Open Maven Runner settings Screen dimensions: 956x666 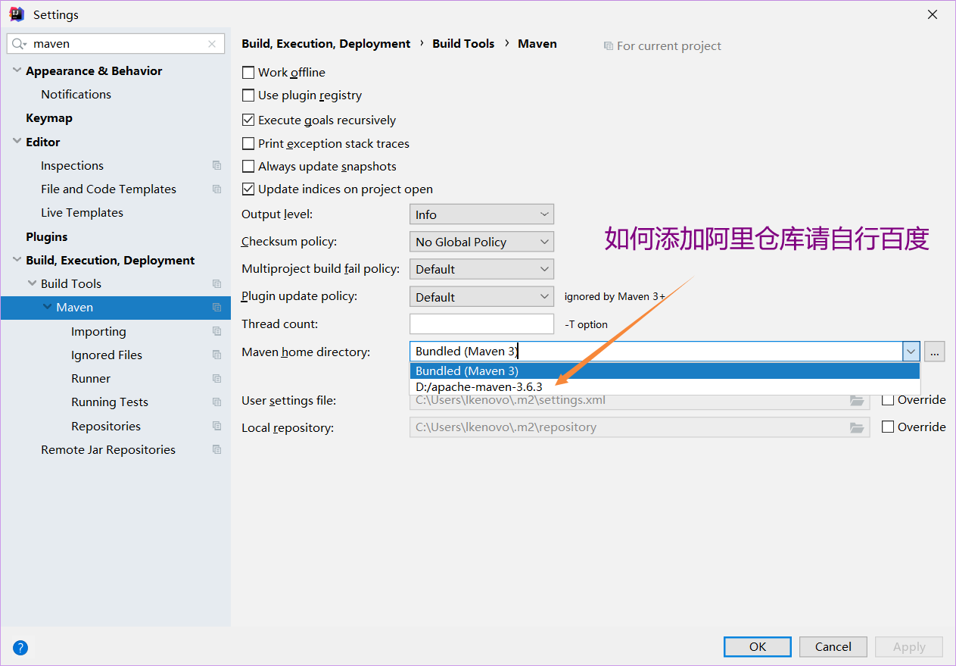pos(91,378)
